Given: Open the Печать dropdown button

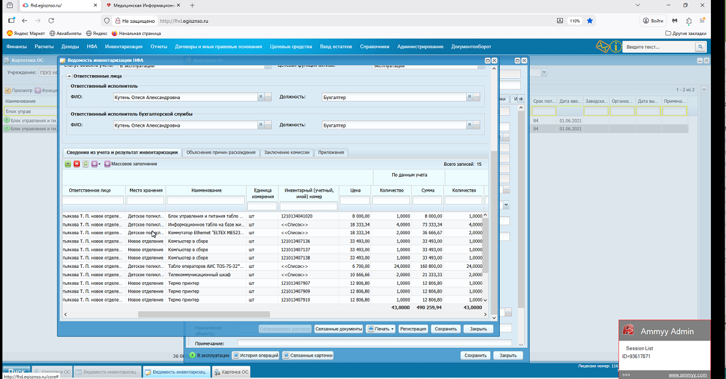Looking at the screenshot, I should click(x=381, y=329).
